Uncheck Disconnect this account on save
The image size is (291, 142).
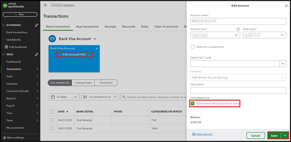(x=193, y=104)
